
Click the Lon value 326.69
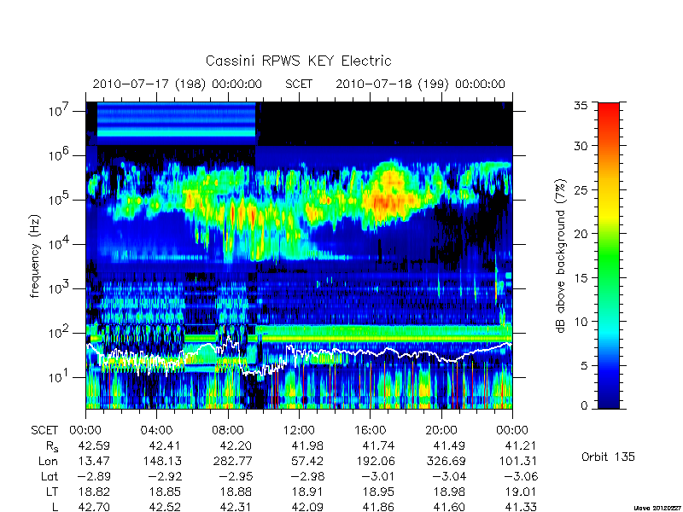pos(446,461)
